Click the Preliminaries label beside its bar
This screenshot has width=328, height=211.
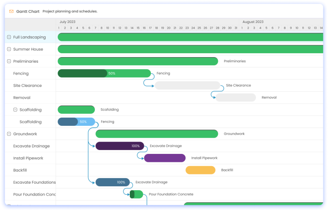point(235,61)
